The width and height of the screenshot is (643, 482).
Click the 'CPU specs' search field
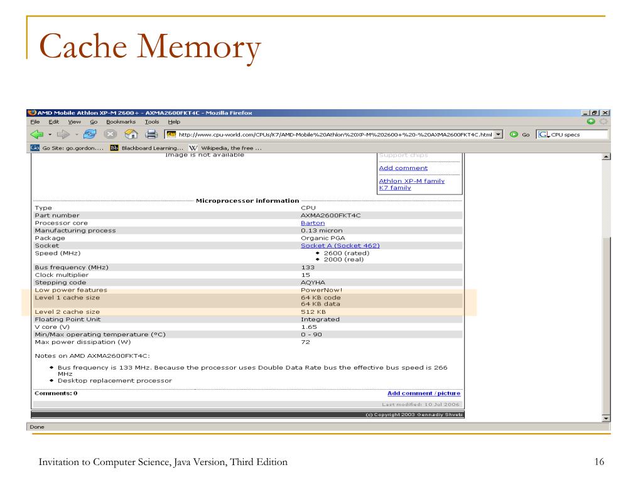pyautogui.click(x=578, y=134)
